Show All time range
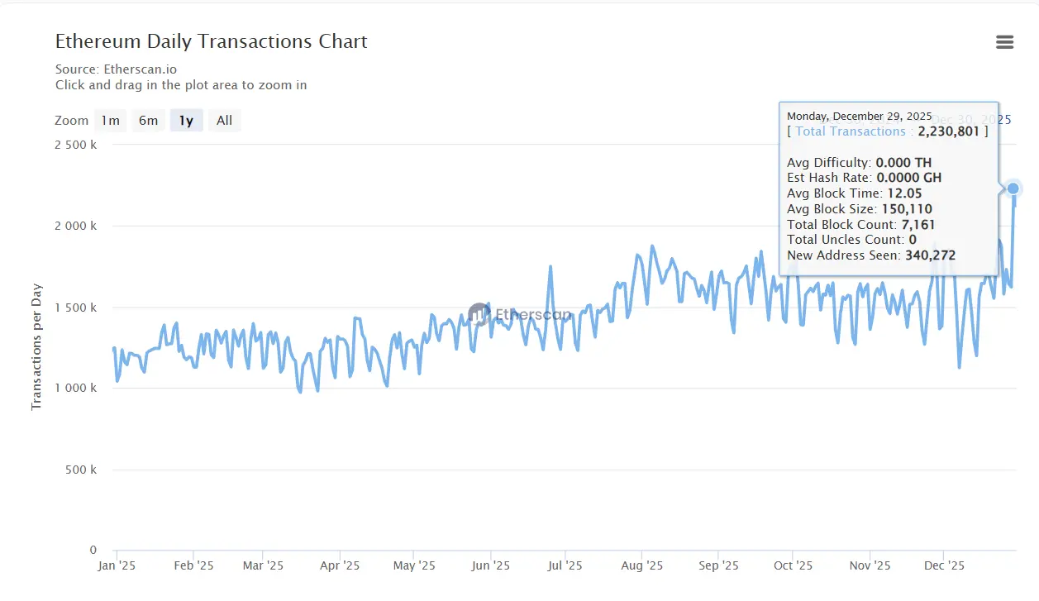The width and height of the screenshot is (1039, 601). (224, 121)
